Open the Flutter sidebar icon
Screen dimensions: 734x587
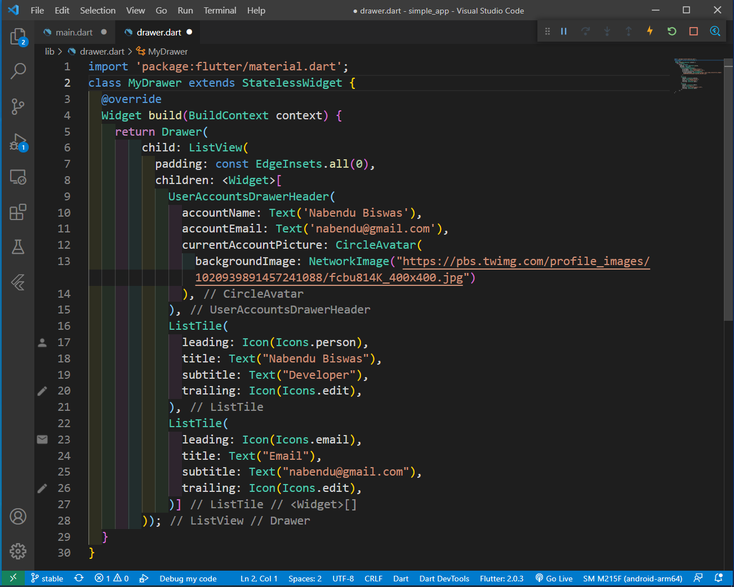point(18,281)
